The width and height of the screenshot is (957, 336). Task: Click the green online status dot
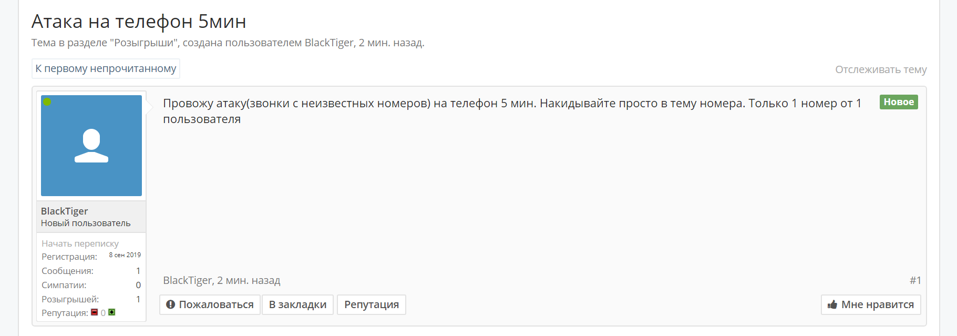coord(47,102)
